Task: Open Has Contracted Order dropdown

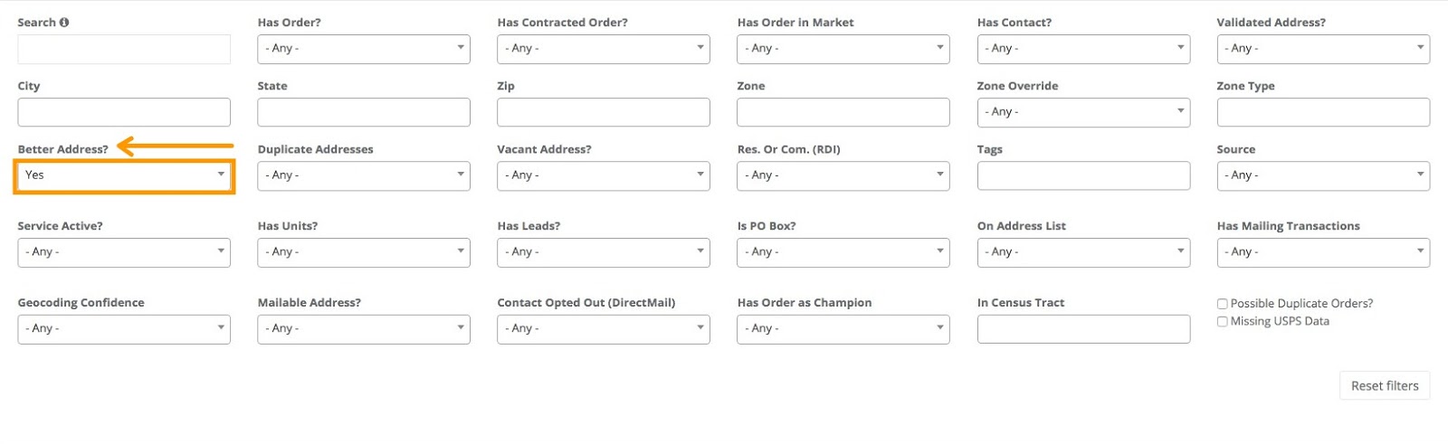Action: (x=603, y=49)
